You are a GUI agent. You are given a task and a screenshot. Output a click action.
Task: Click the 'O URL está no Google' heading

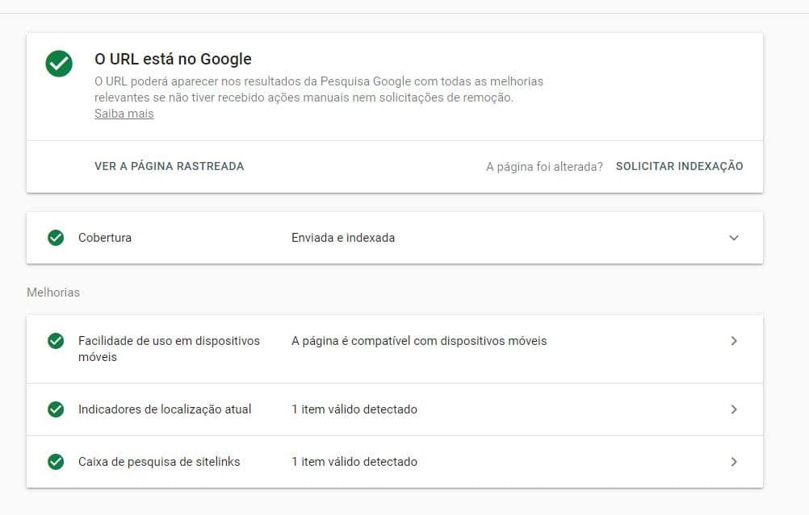point(173,59)
